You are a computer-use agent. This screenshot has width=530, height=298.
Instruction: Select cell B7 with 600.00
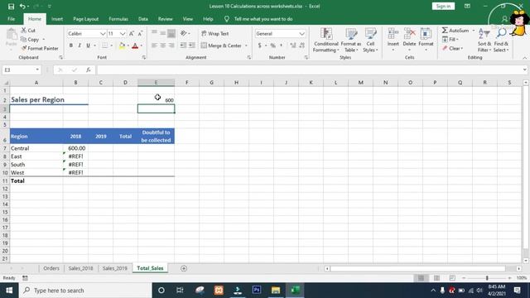point(75,148)
